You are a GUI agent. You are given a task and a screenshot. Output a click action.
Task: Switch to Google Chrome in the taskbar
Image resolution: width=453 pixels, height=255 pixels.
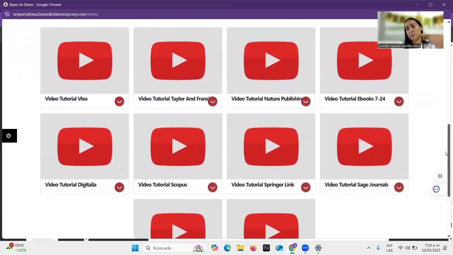[292, 248]
